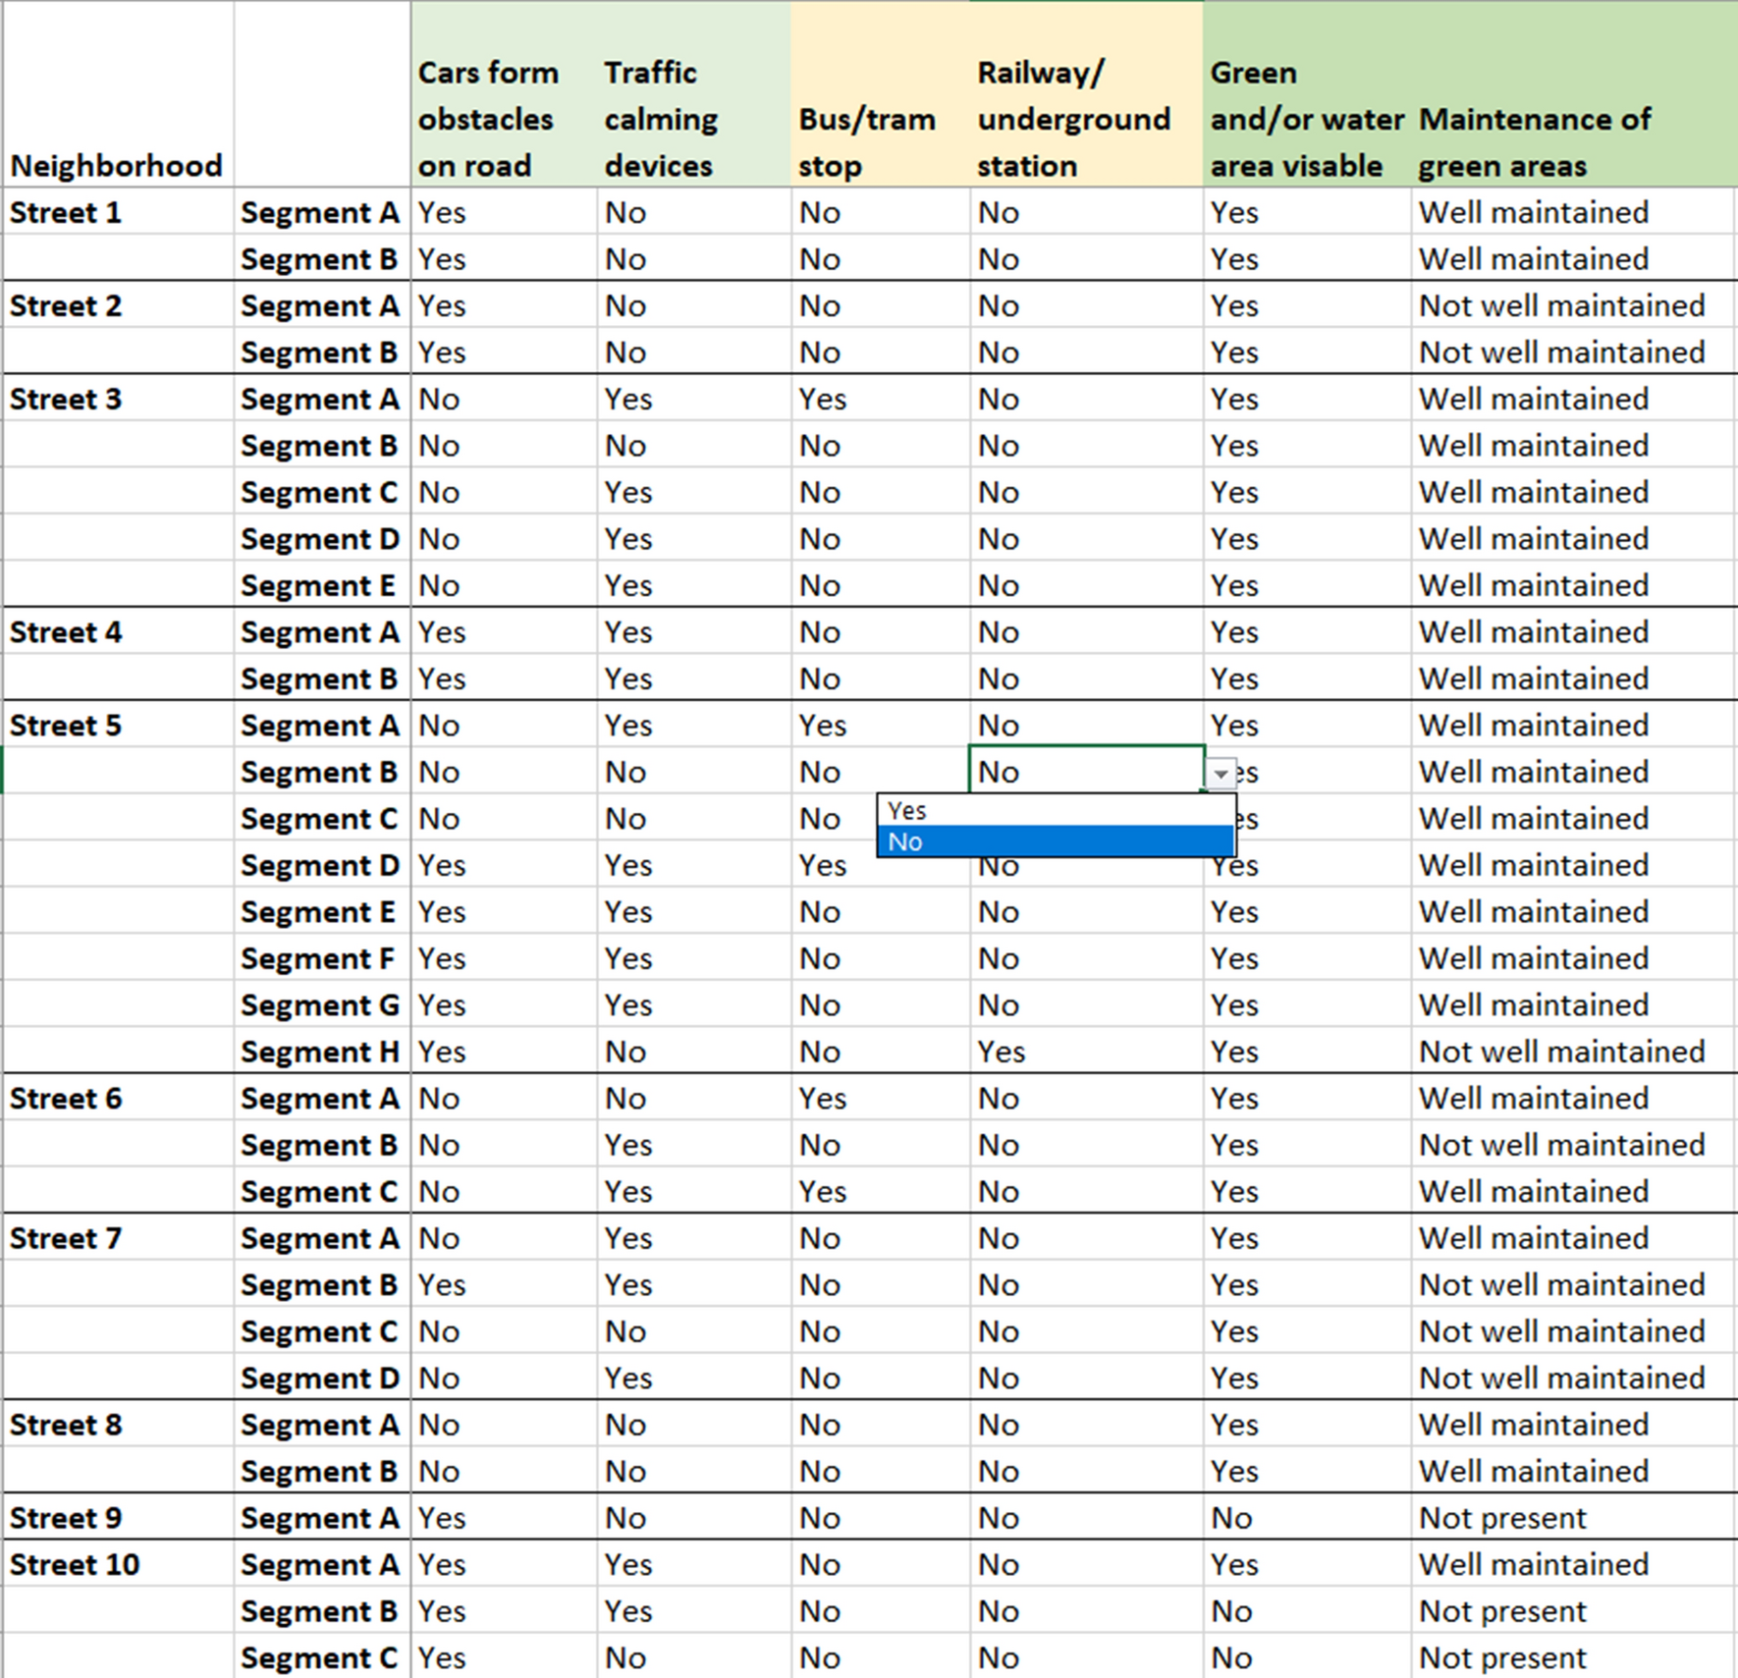Select Street 7 Segment D 'Not well maintained' cell

(x=1573, y=1378)
